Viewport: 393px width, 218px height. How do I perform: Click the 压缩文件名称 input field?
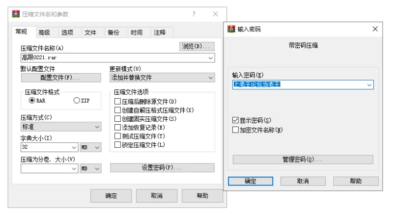pyautogui.click(x=113, y=57)
